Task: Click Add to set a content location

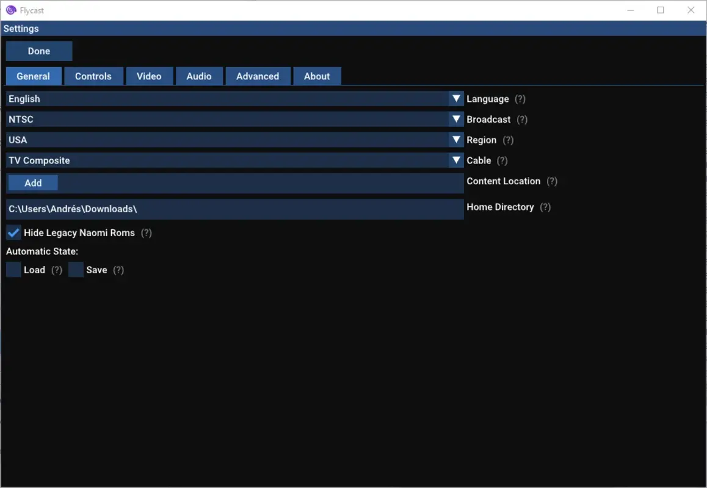Action: [32, 182]
